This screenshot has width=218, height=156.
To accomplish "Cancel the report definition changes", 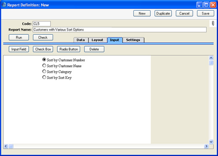I will [184, 13].
